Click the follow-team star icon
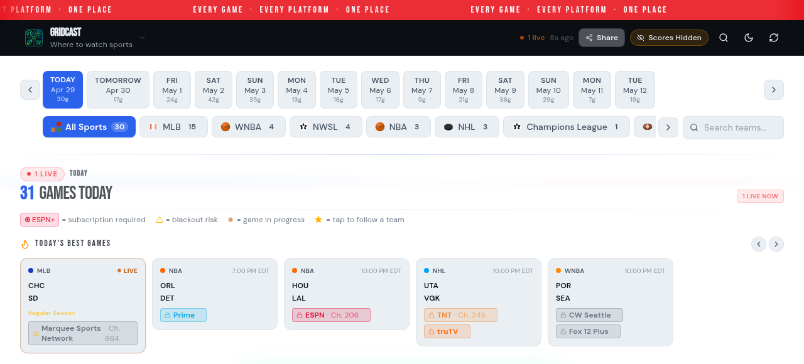804x364 pixels. [318, 220]
